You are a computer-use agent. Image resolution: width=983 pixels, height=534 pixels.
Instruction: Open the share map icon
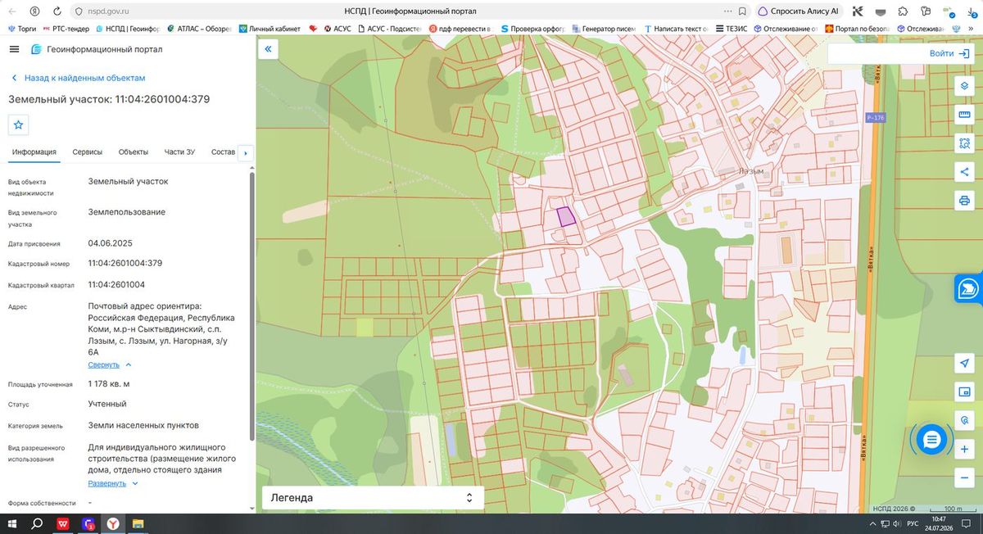click(964, 172)
